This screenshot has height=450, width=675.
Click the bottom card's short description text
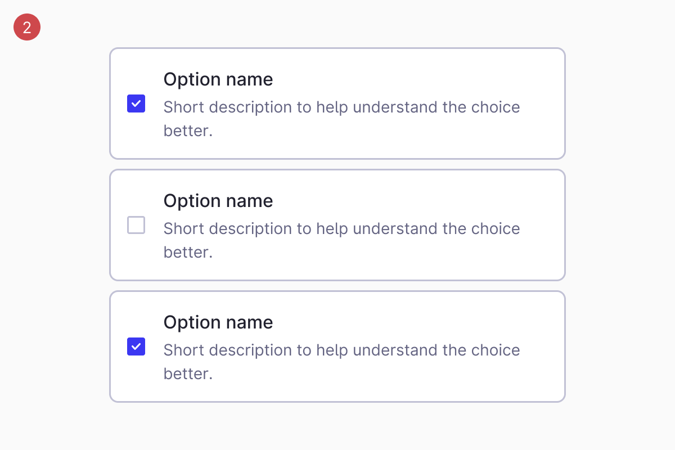[341, 350]
